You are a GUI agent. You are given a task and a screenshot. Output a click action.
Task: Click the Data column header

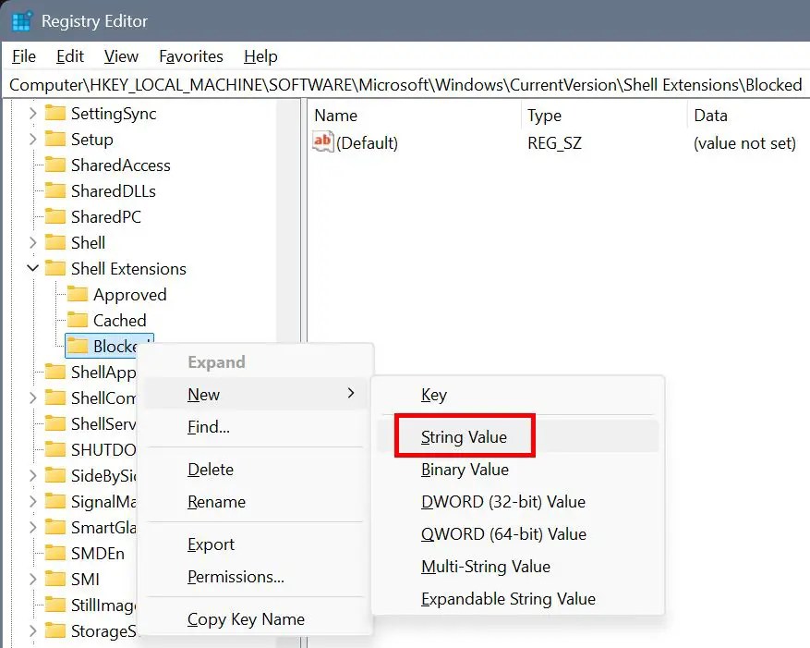748,116
